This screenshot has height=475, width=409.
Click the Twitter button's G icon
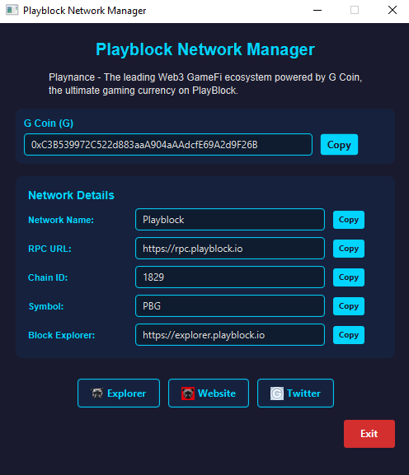point(277,394)
